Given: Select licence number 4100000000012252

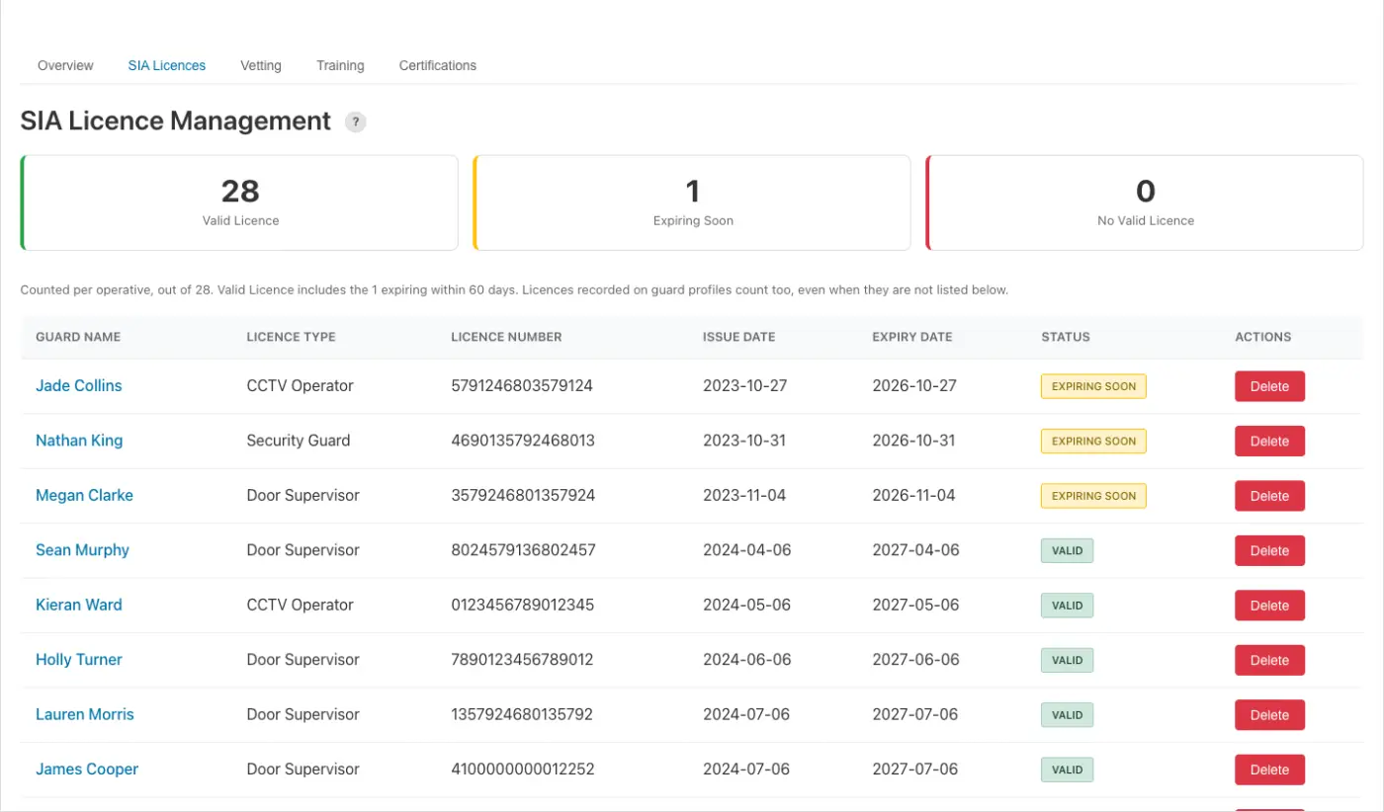Looking at the screenshot, I should [523, 770].
